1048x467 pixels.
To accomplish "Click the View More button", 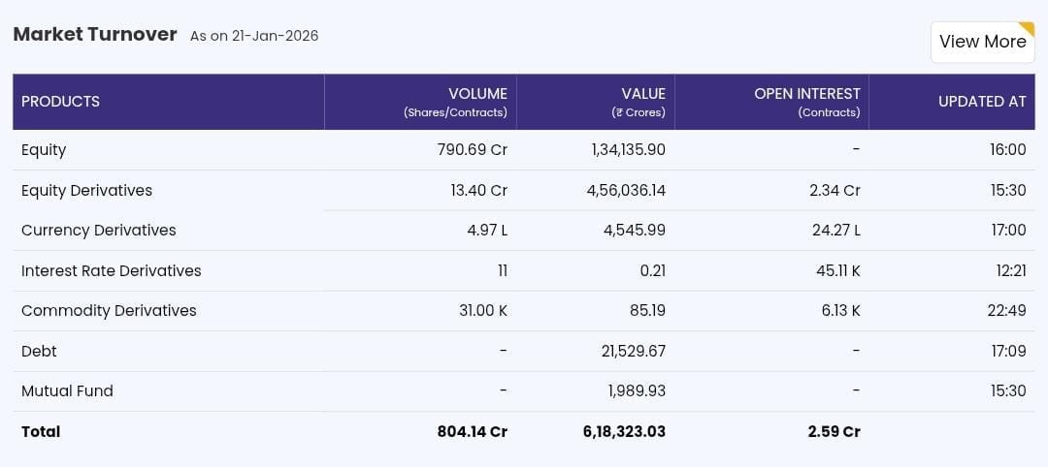I will coord(982,42).
